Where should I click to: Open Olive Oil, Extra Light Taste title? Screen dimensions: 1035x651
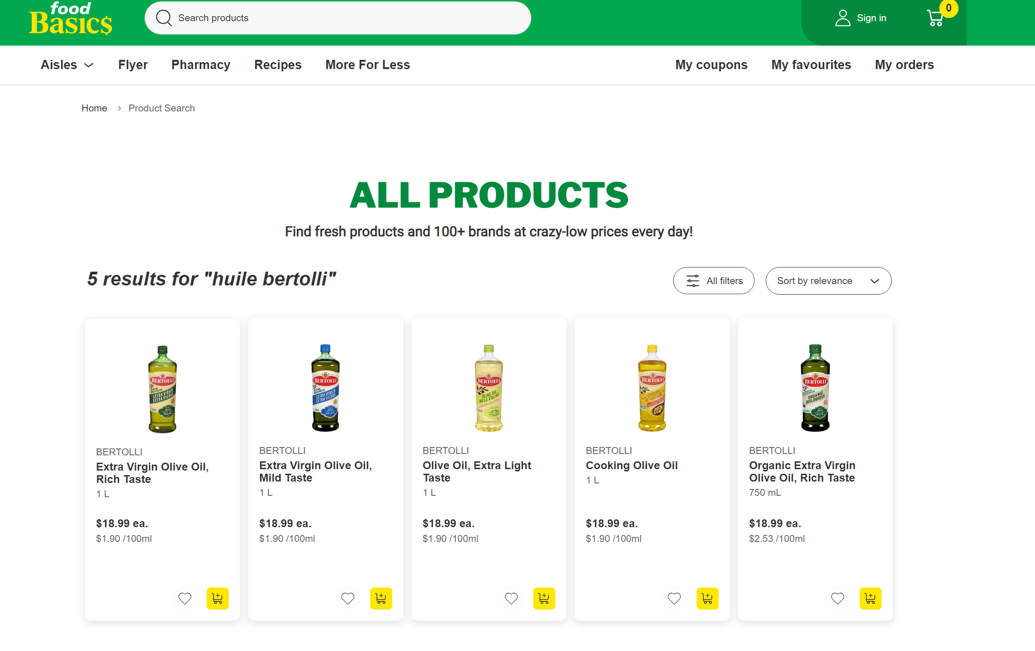click(x=477, y=471)
